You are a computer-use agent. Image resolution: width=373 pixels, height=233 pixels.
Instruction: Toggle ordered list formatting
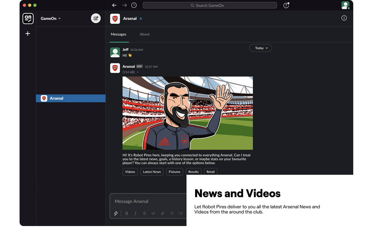(172, 213)
